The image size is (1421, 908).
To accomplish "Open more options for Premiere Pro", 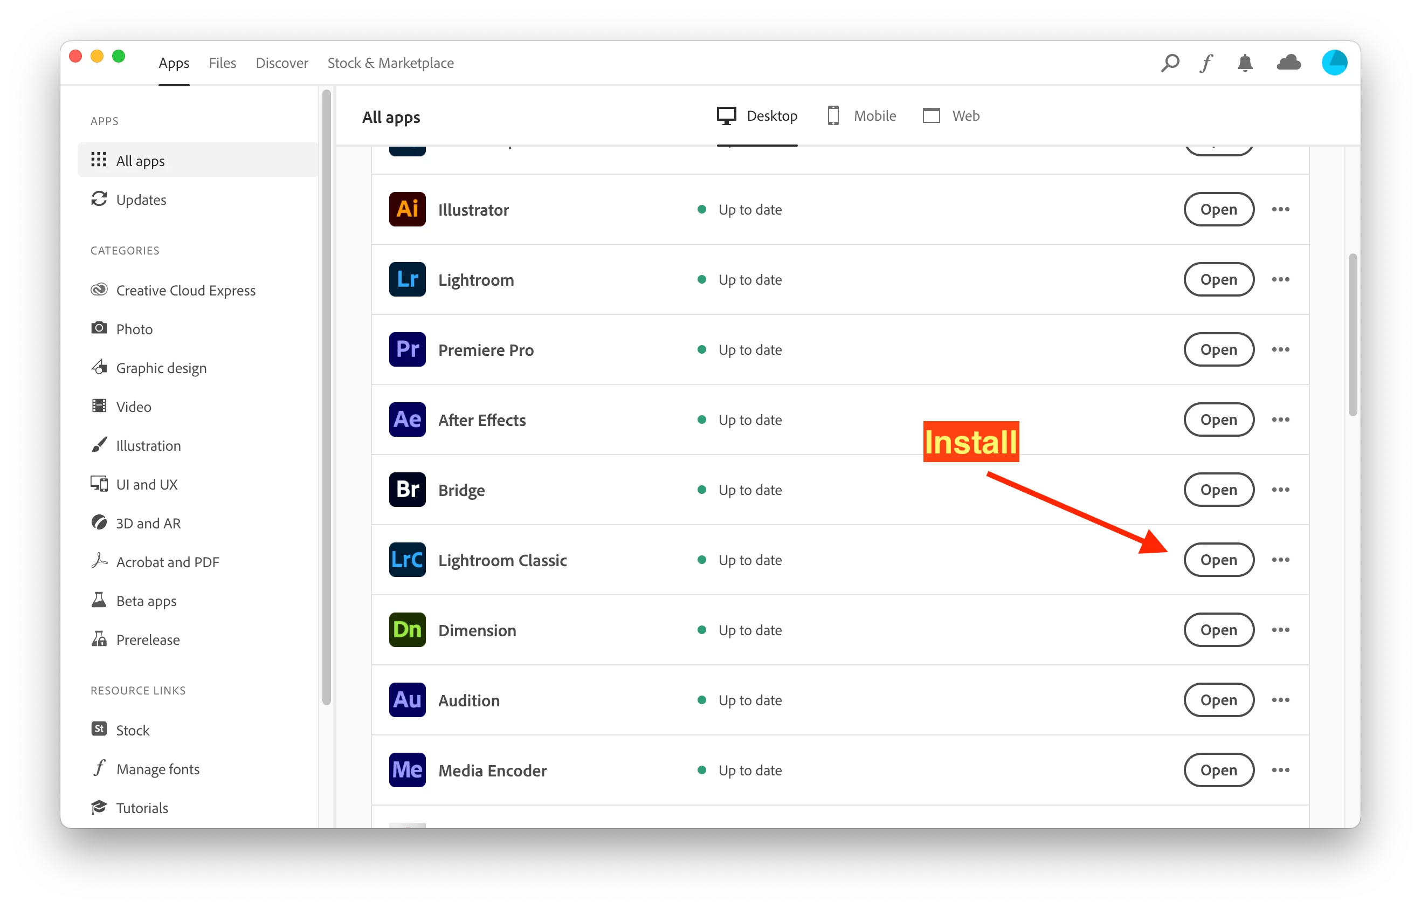I will (1280, 349).
